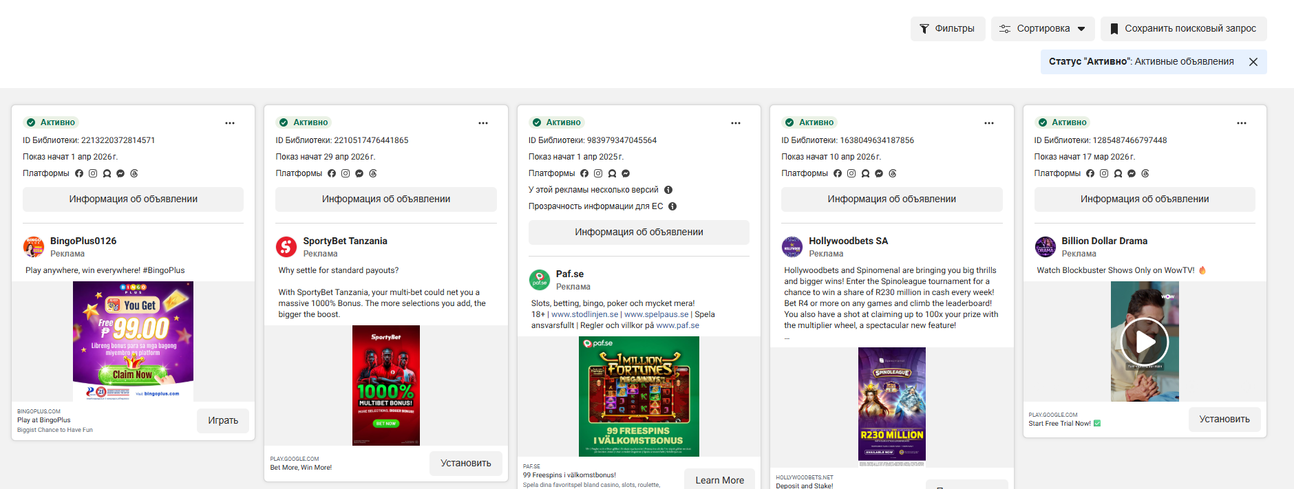The height and width of the screenshot is (489, 1294).
Task: Open SportyBet 1000% Multibet Bonus image
Action: (386, 385)
